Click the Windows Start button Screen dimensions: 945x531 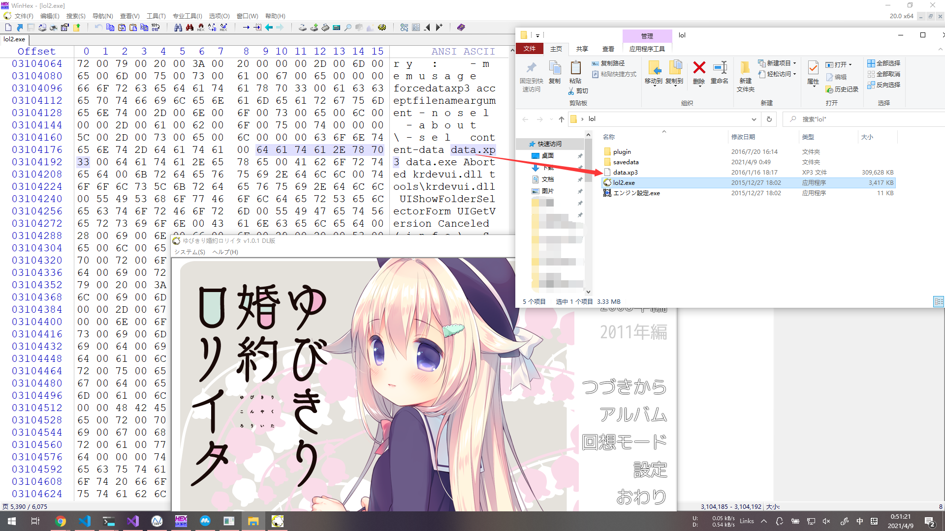12,521
